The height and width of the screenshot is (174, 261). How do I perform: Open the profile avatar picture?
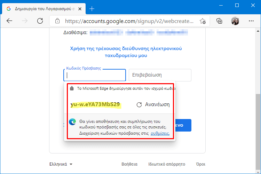click(235, 21)
